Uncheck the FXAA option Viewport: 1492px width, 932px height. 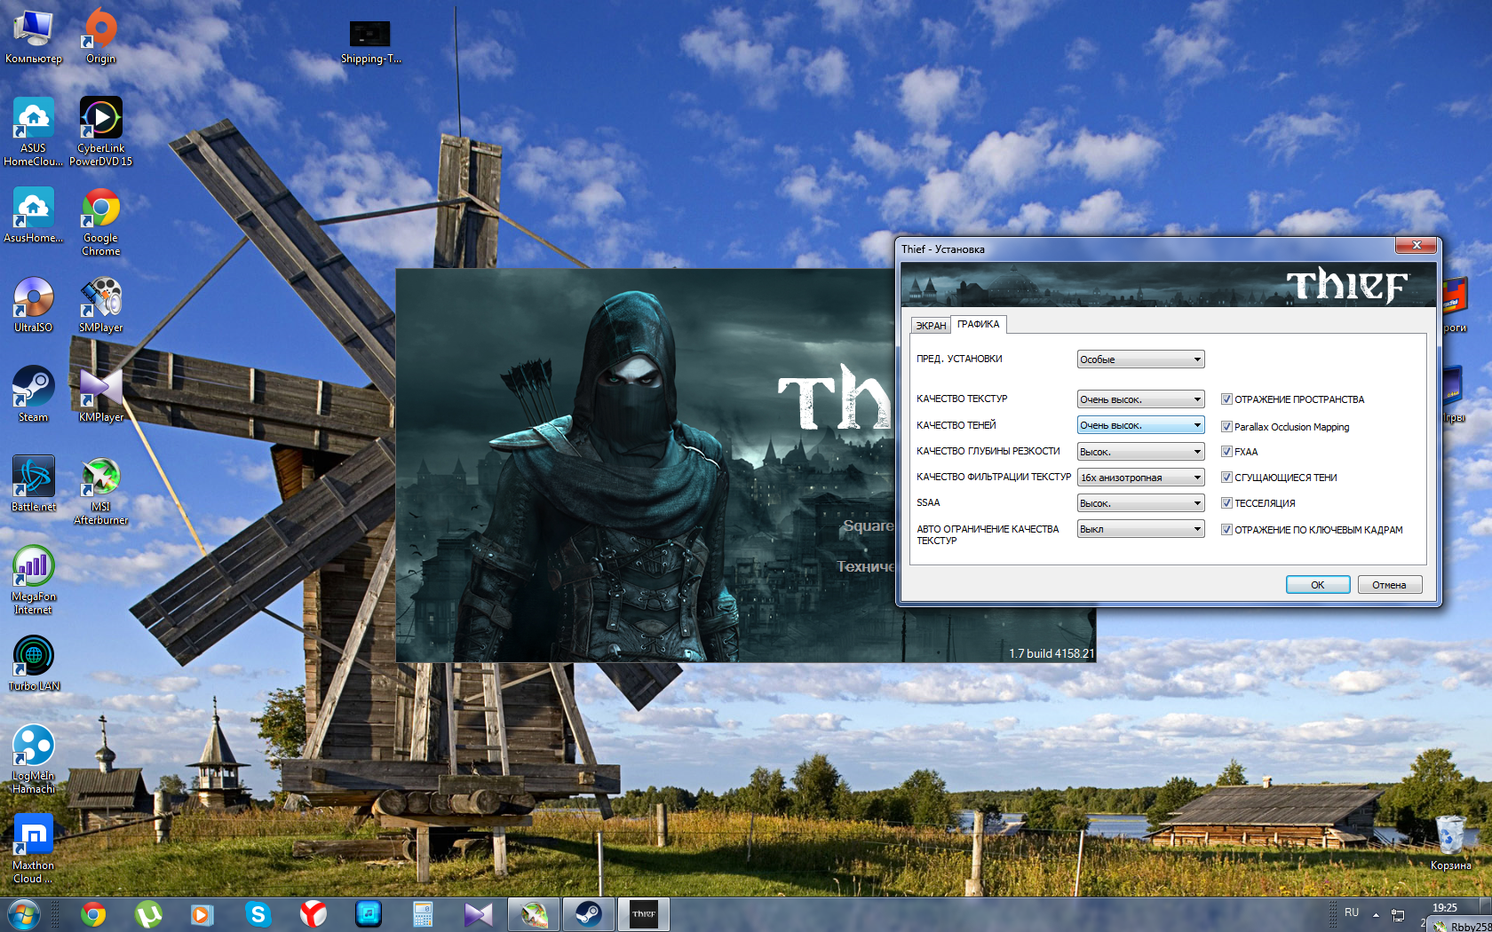pos(1226,452)
